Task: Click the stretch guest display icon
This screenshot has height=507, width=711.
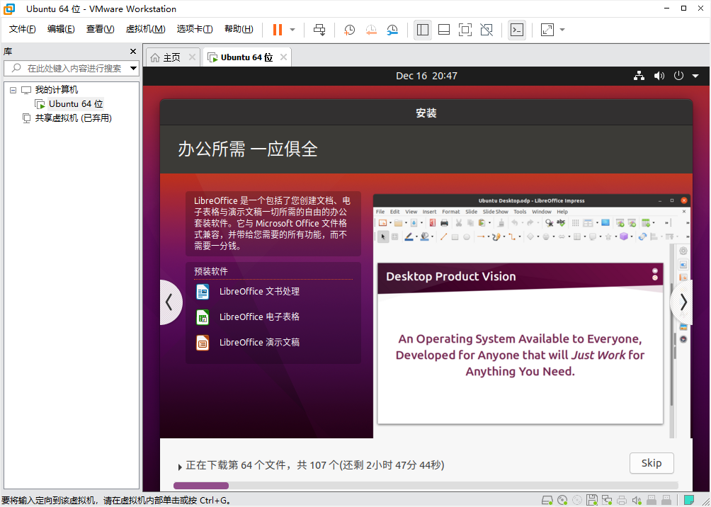Action: tap(547, 30)
